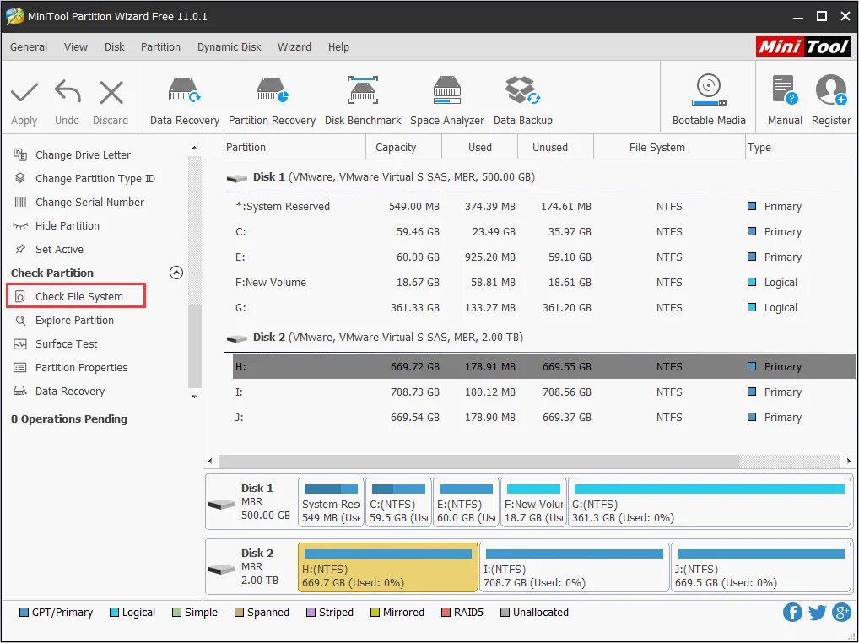The width and height of the screenshot is (859, 643).
Task: Open the Twitter share icon
Action: [x=817, y=612]
